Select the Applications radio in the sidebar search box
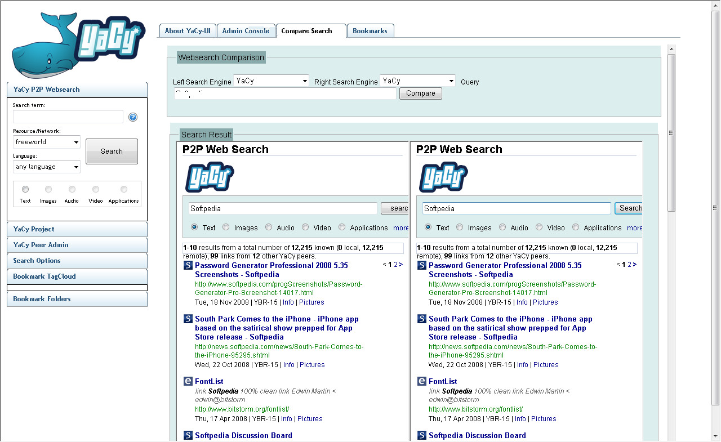Image resolution: width=721 pixels, height=442 pixels. (123, 190)
